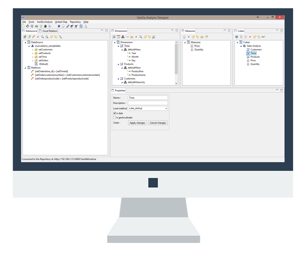The height and width of the screenshot is (253, 305).
Task: Click the tools wrench icon in Dimensions toolbar
Action: click(x=154, y=37)
